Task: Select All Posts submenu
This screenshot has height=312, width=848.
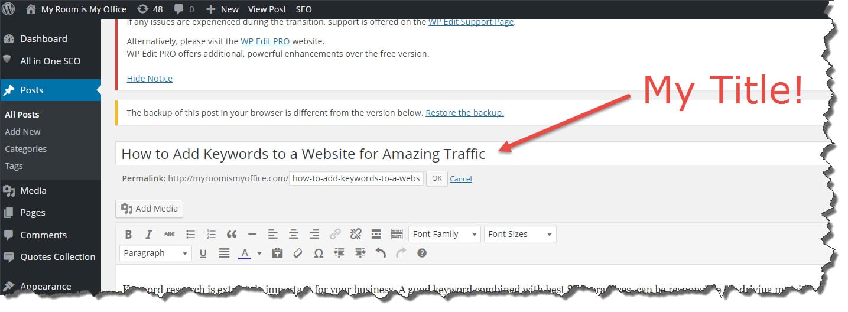Action: [x=22, y=115]
